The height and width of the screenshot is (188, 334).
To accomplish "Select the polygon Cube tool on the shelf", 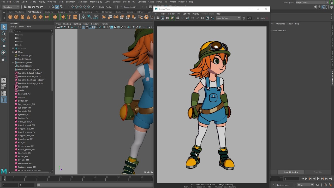I will 16,17.
